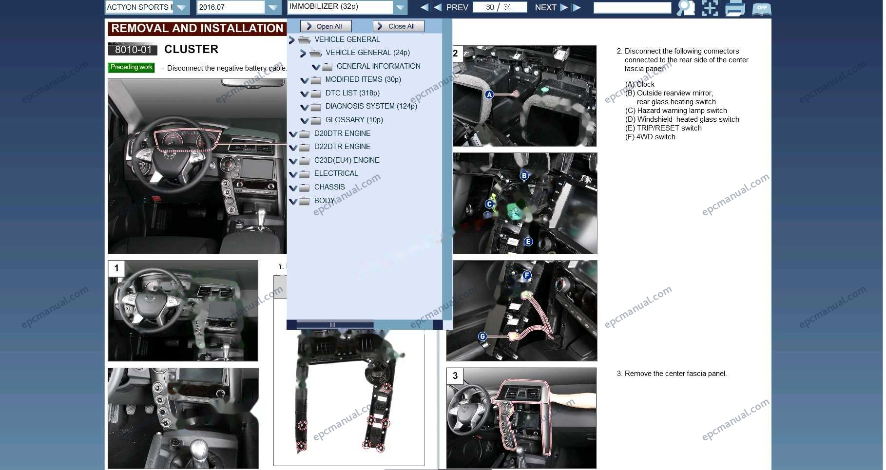Viewport: 886px width, 470px height.
Task: Click the search text field
Action: [x=632, y=7]
